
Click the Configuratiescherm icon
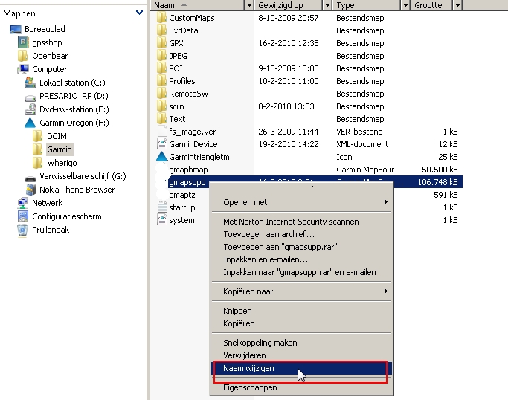pyautogui.click(x=23, y=216)
